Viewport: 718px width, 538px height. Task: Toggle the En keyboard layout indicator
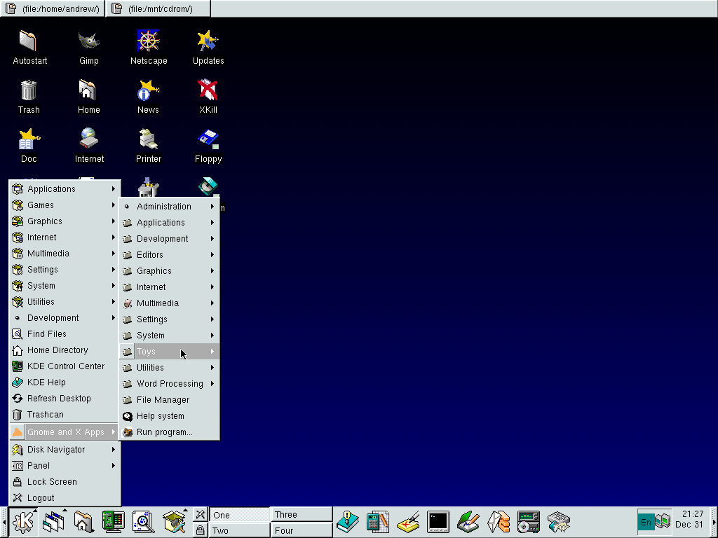coord(646,522)
